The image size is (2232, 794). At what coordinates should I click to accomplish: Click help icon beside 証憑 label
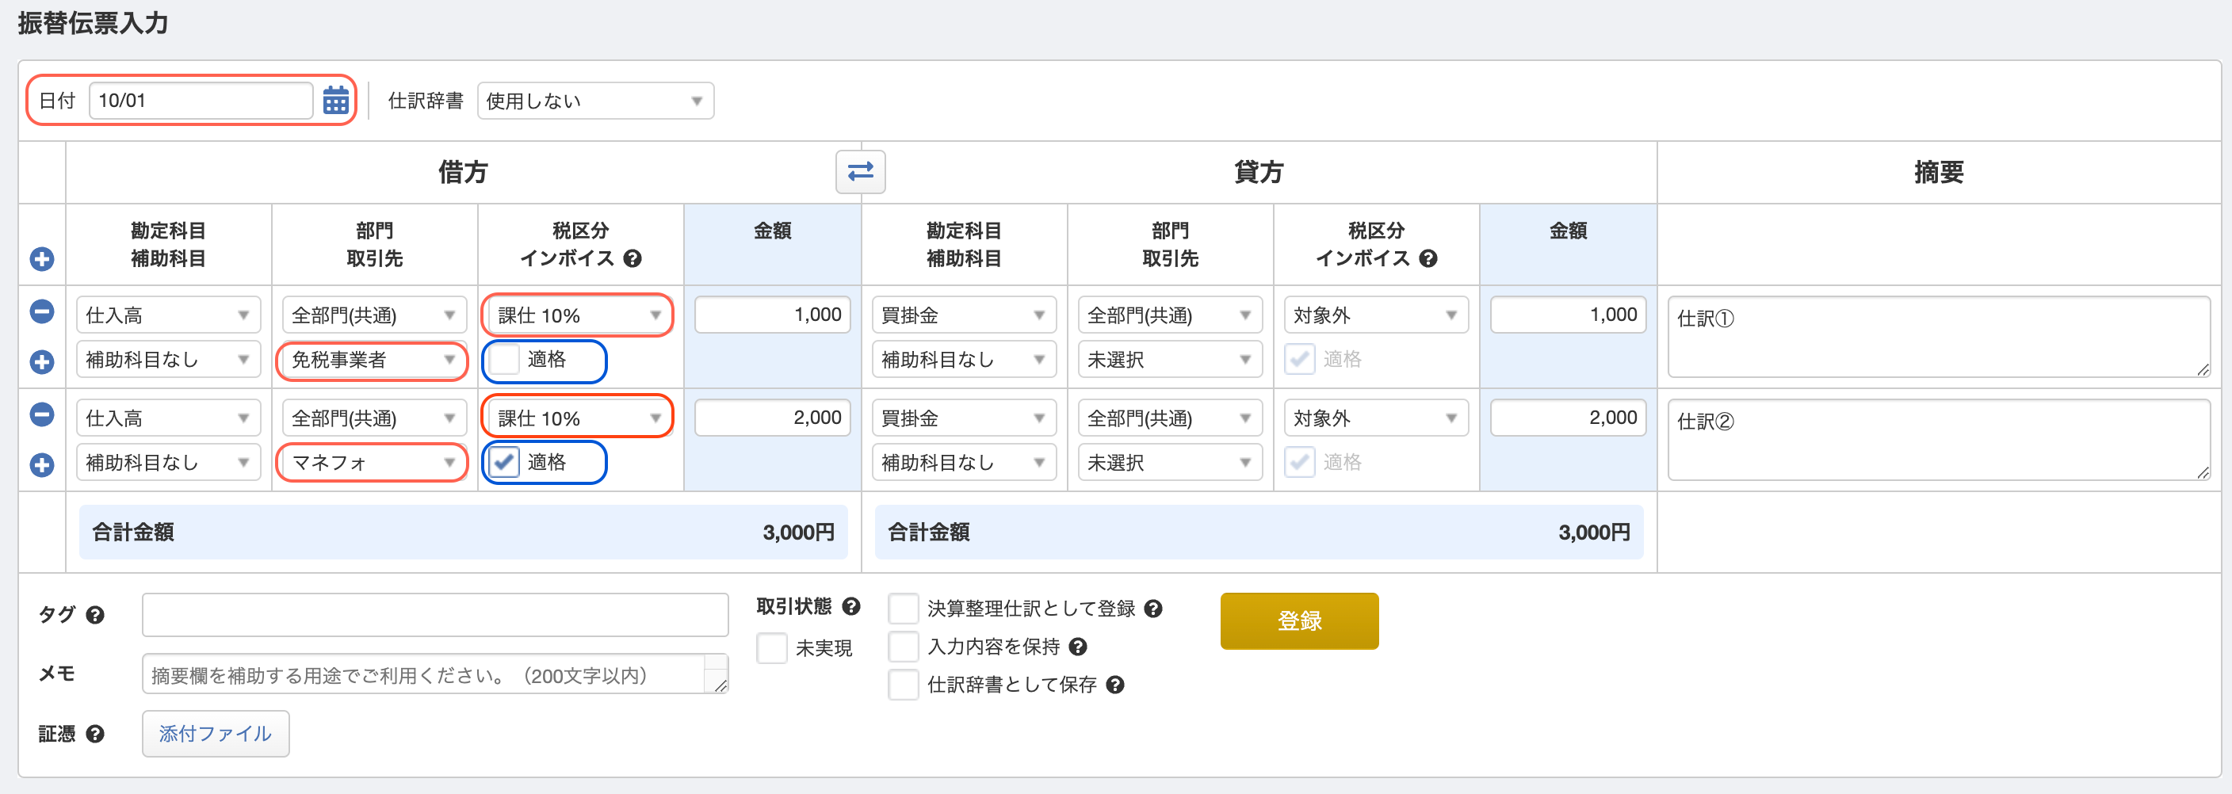pos(95,735)
